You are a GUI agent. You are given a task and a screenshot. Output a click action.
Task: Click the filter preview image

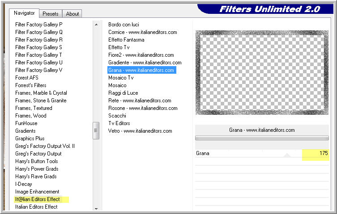coord(262,72)
